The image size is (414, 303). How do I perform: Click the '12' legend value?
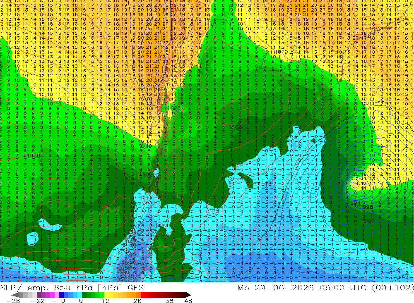coord(105,301)
